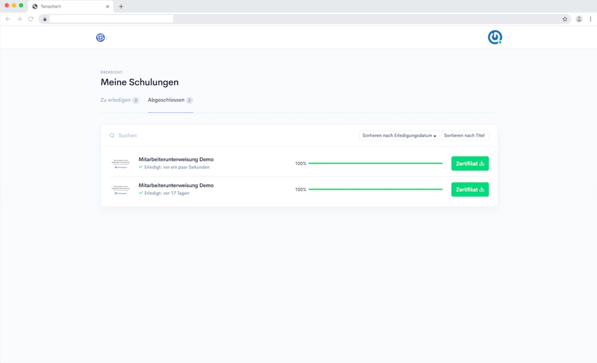
Task: Click the Chrome profile account icon
Action: (x=579, y=19)
